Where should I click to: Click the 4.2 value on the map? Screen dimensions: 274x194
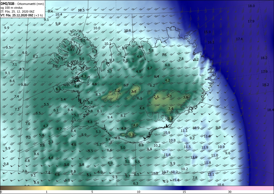pyautogui.click(x=167, y=80)
